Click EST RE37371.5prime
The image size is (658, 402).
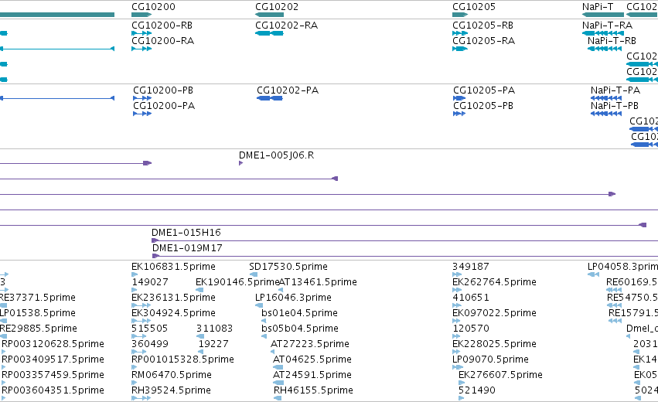37,298
